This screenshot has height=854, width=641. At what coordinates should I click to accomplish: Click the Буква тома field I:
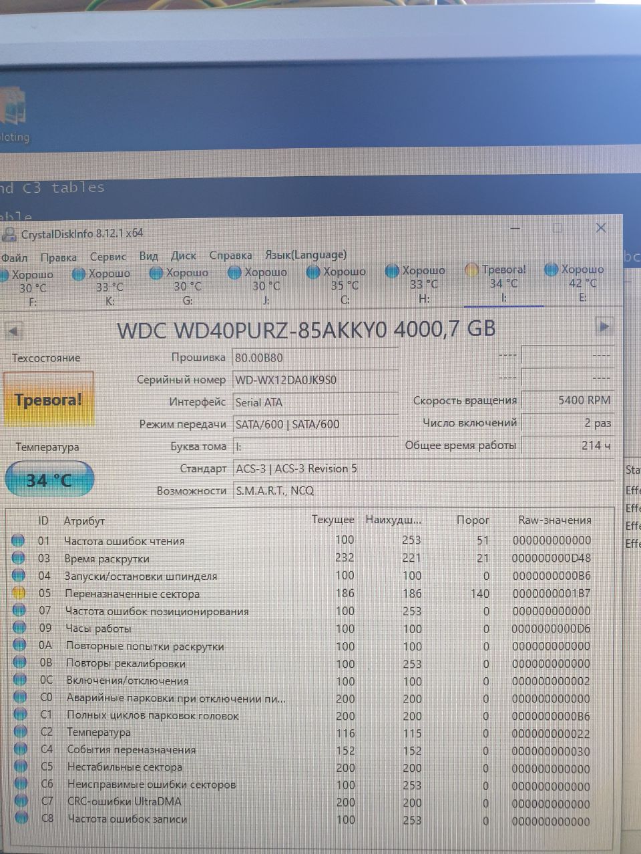pos(315,446)
